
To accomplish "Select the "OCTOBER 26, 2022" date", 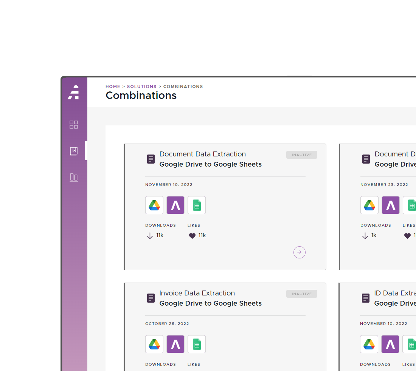I will click(167, 323).
